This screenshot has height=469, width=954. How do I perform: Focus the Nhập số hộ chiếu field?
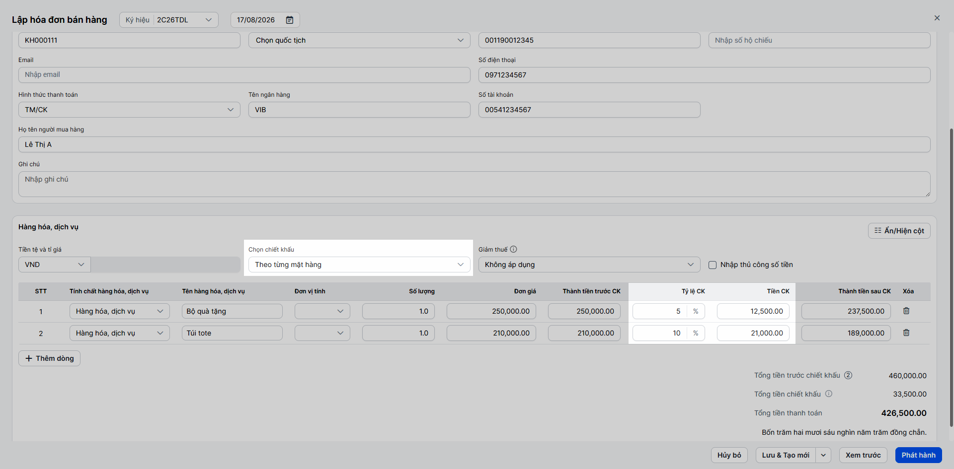click(x=819, y=40)
